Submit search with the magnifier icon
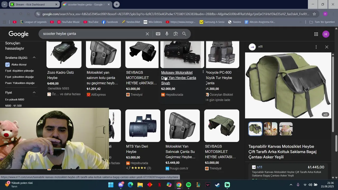The height and width of the screenshot is (190, 338). 184,34
